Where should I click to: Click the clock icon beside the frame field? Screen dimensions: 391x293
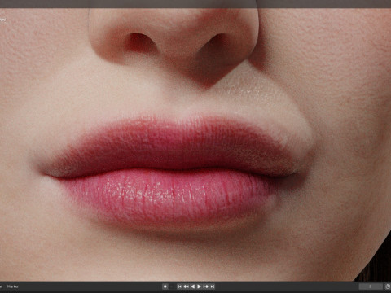[388, 286]
